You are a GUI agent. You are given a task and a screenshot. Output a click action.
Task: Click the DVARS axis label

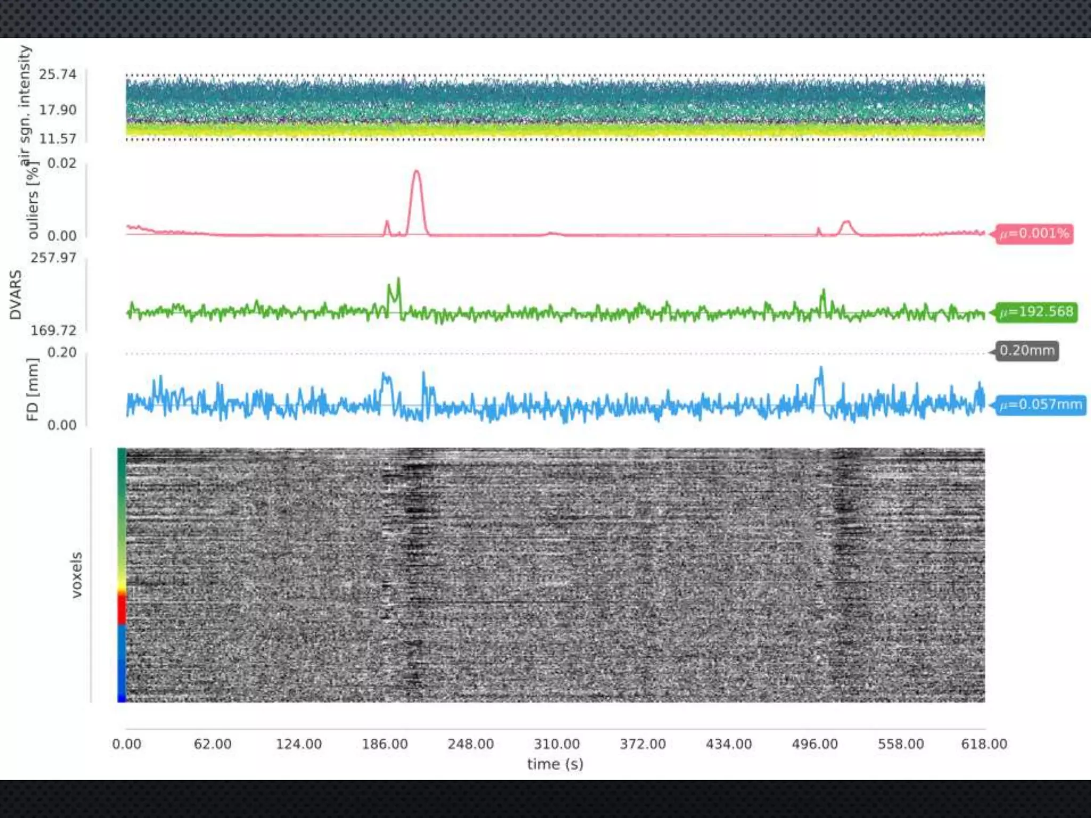point(16,295)
